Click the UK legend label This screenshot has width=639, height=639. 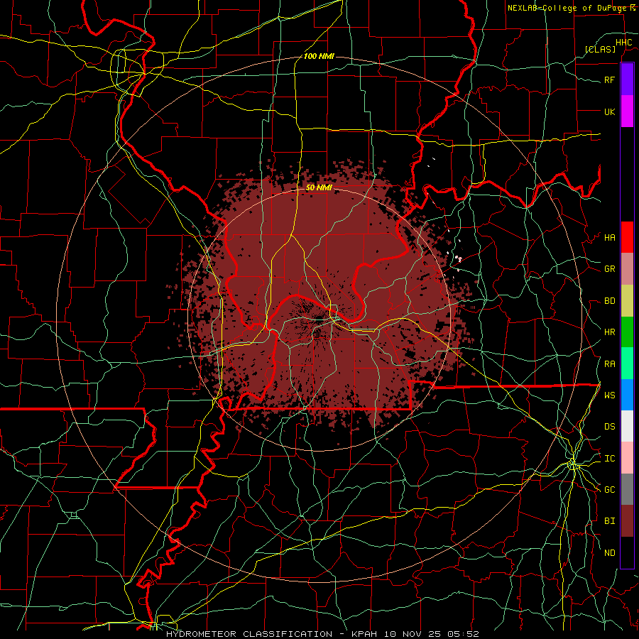pyautogui.click(x=609, y=112)
